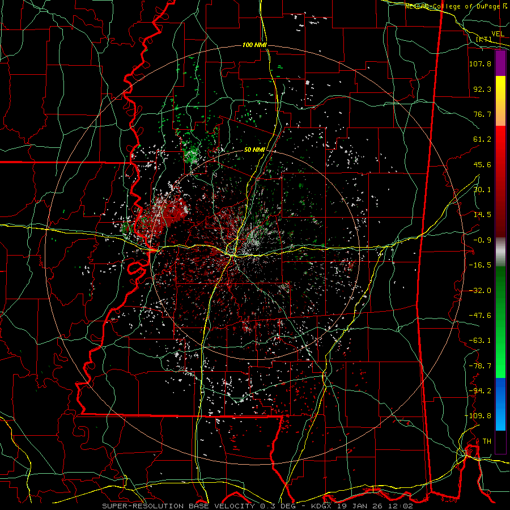Pick the bright red segment of color bar
The height and width of the screenshot is (510, 510).
click(500, 140)
